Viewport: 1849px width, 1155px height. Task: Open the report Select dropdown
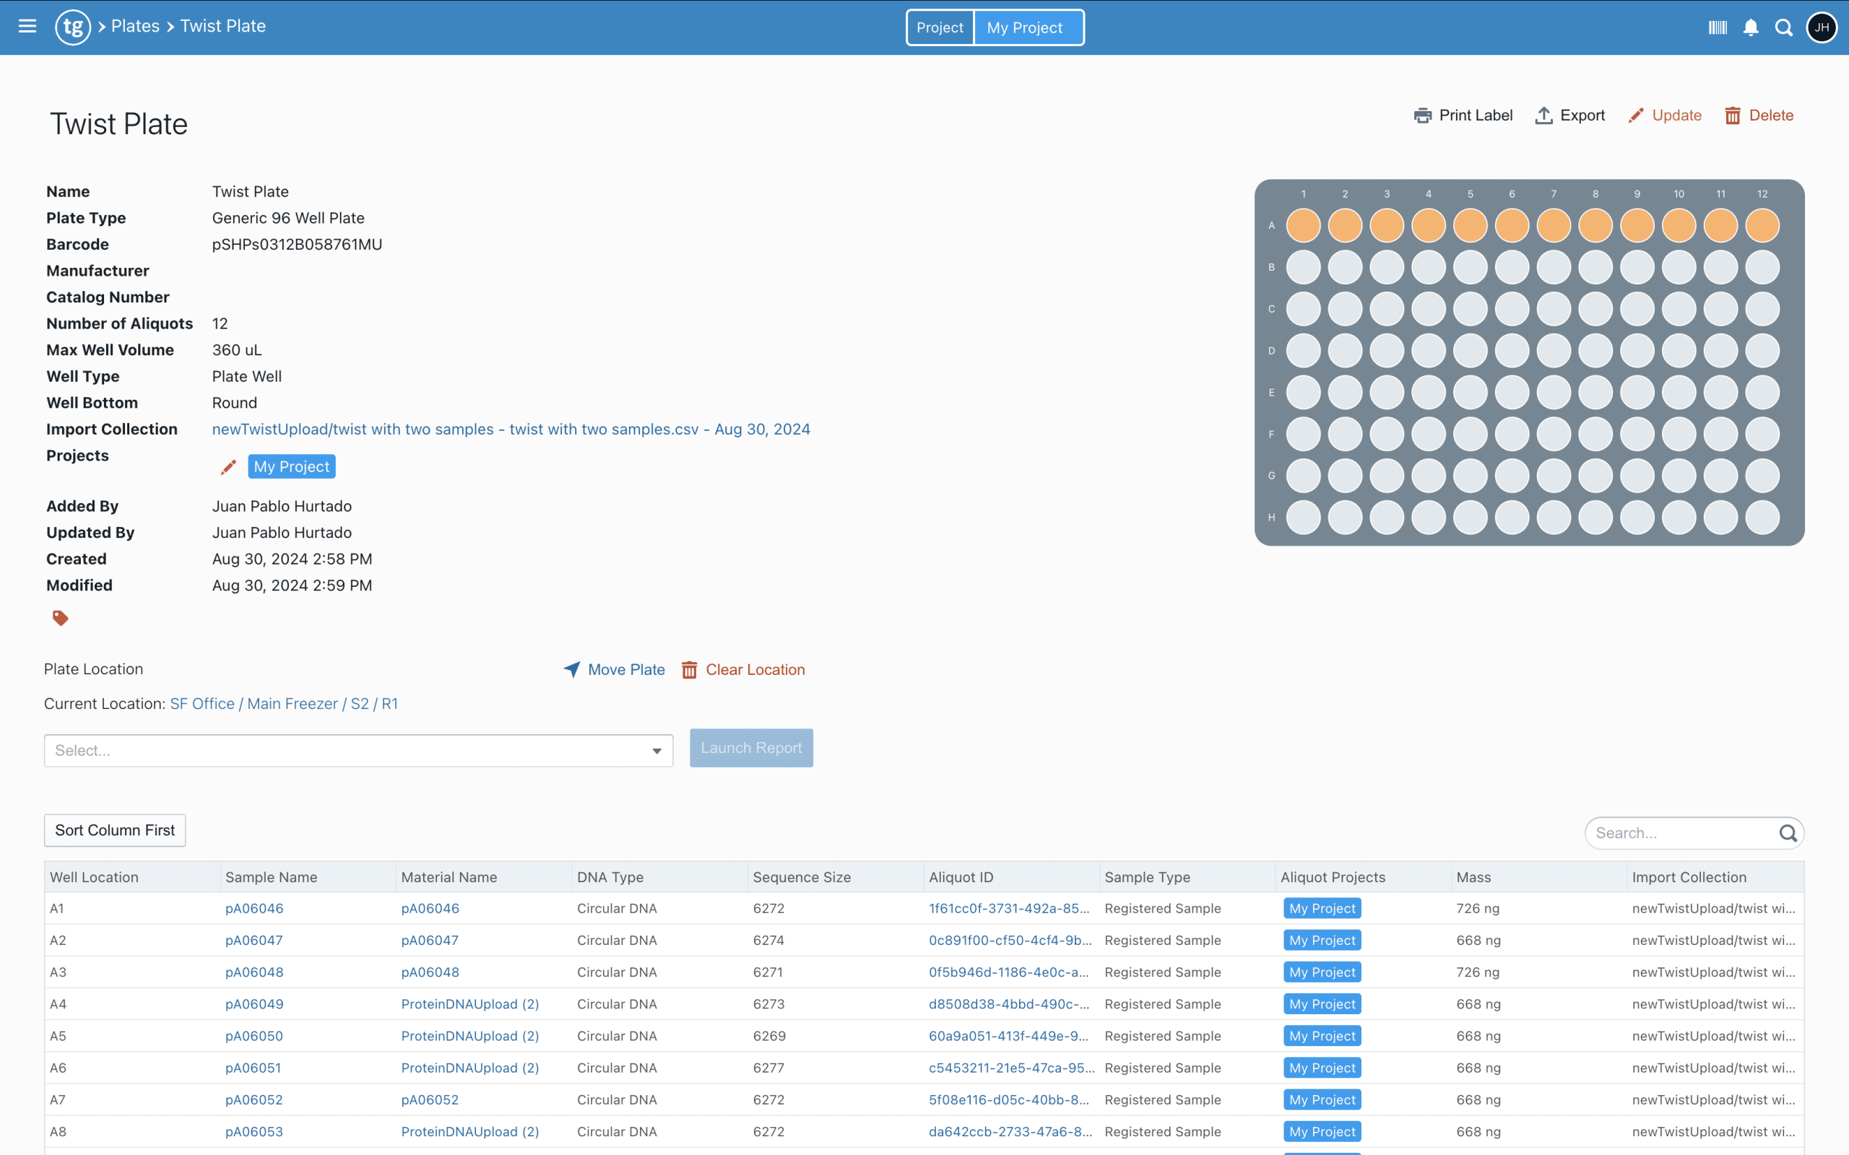pos(358,750)
